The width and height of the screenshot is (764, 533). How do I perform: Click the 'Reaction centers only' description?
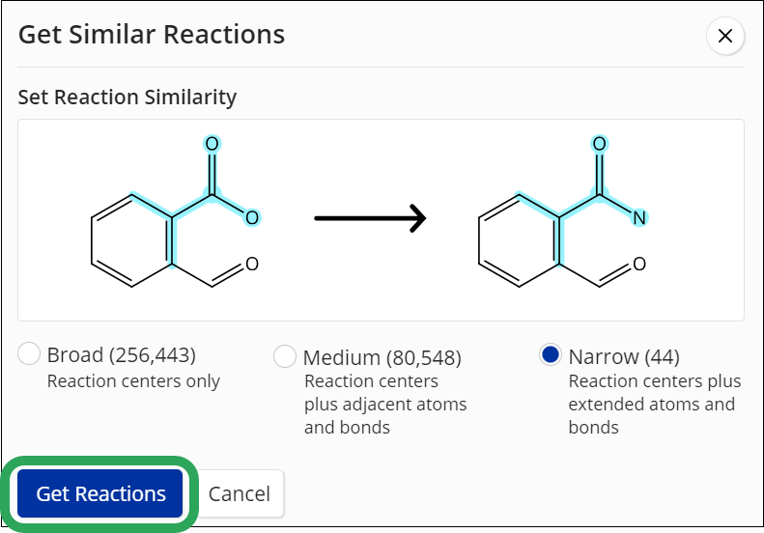(133, 381)
